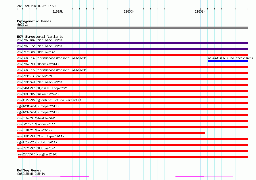This screenshot has width=256, height=180.
Task: Click the blue nsv6412087 variant bar
Action: pos(228,61)
